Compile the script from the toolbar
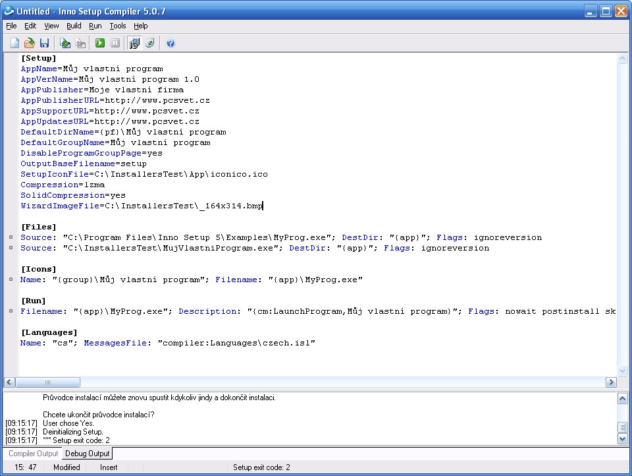632x476 pixels. (65, 43)
